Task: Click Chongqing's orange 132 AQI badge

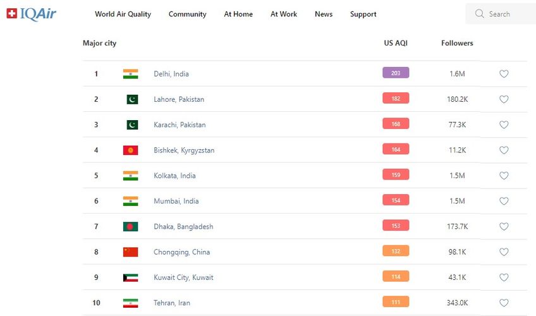Action: pyautogui.click(x=396, y=252)
